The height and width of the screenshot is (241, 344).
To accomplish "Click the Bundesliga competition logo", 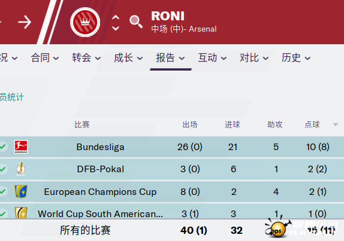I will 21,147.
